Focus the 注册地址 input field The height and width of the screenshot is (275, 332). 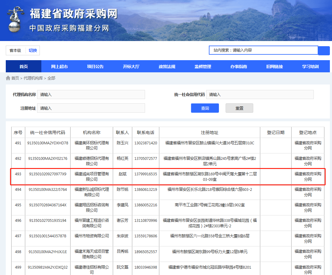coord(91,108)
